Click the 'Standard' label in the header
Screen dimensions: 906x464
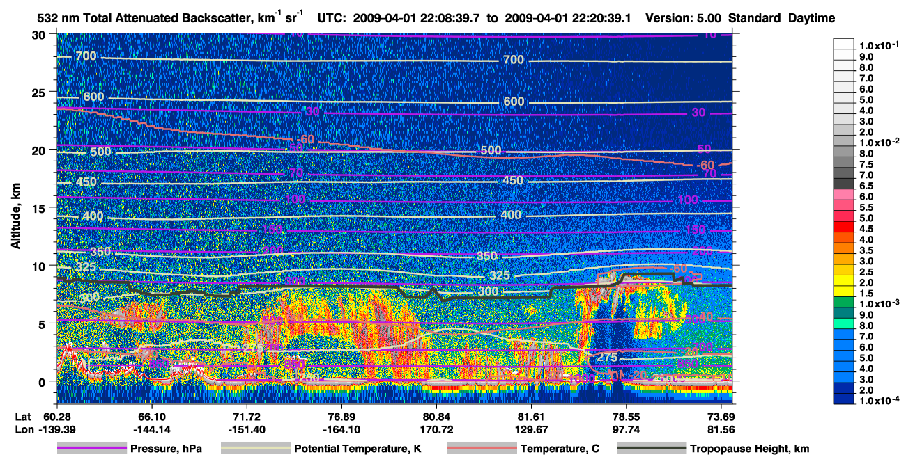(x=755, y=18)
